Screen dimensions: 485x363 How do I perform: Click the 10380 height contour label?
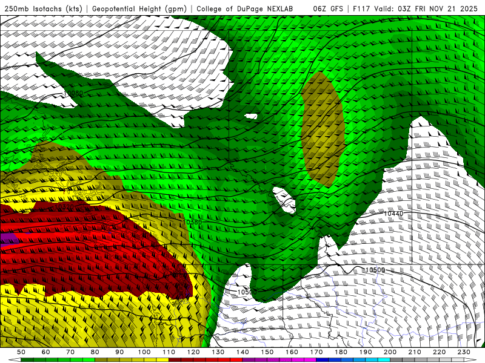pyautogui.click(x=192, y=222)
